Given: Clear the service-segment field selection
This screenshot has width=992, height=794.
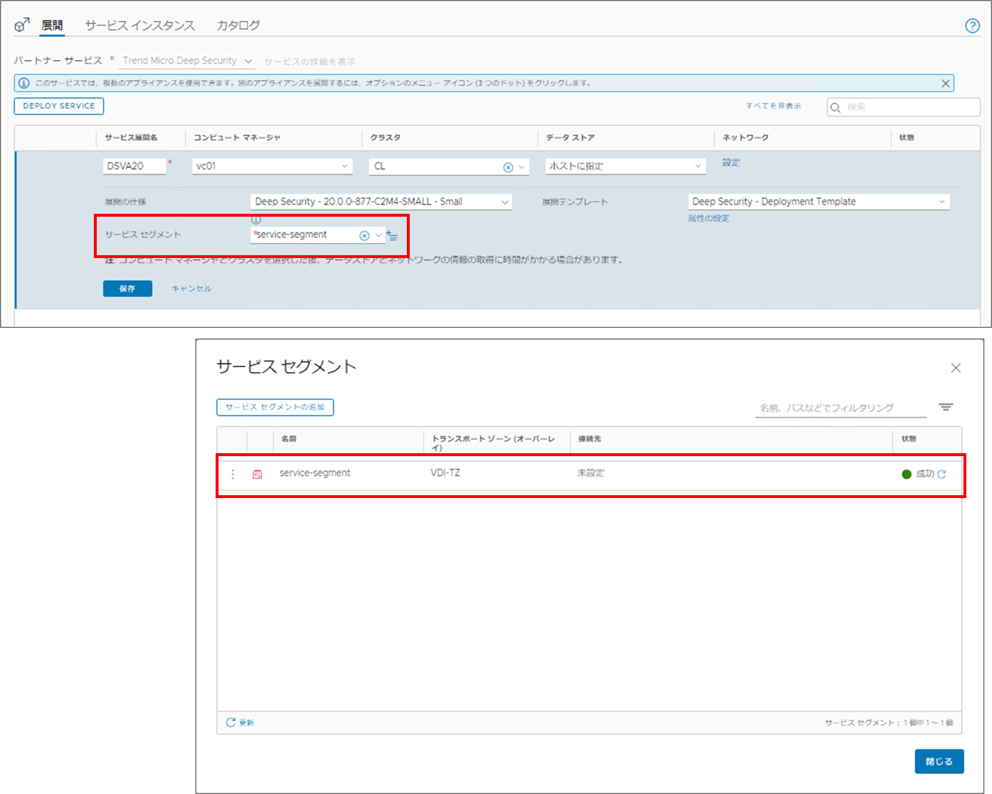Looking at the screenshot, I should pyautogui.click(x=364, y=235).
